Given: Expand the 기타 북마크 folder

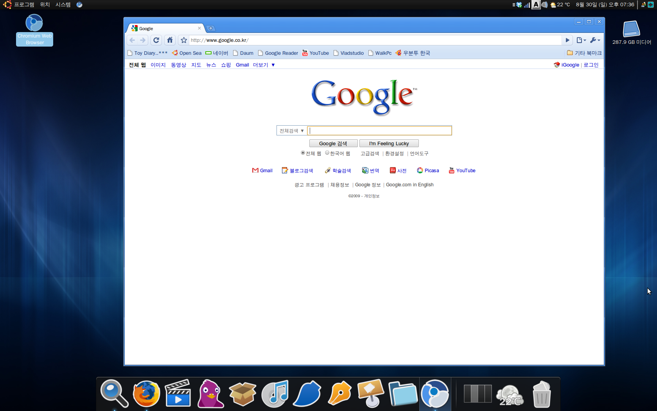Looking at the screenshot, I should 584,53.
